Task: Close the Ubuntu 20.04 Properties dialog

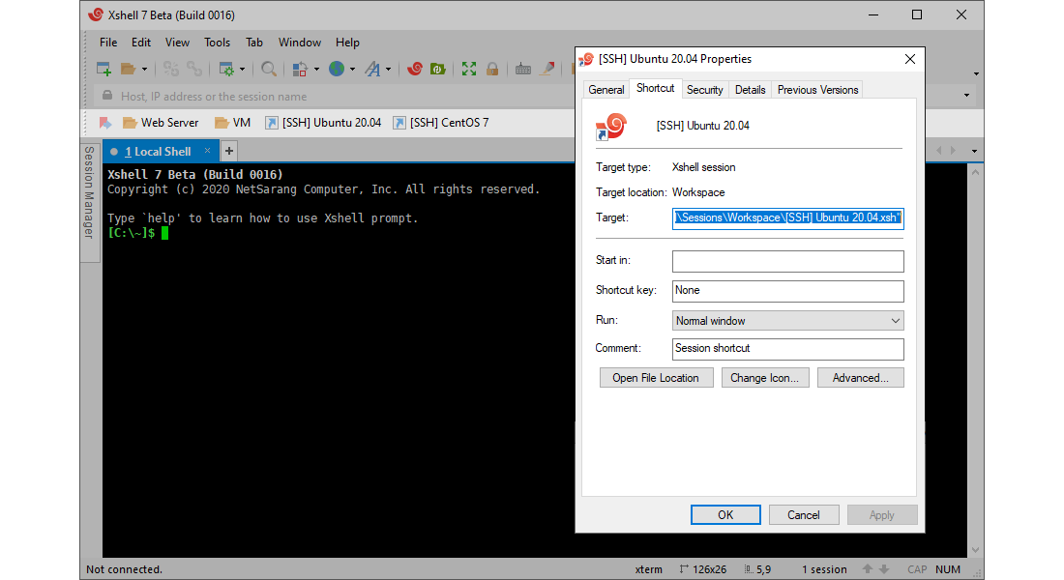Action: pos(910,59)
